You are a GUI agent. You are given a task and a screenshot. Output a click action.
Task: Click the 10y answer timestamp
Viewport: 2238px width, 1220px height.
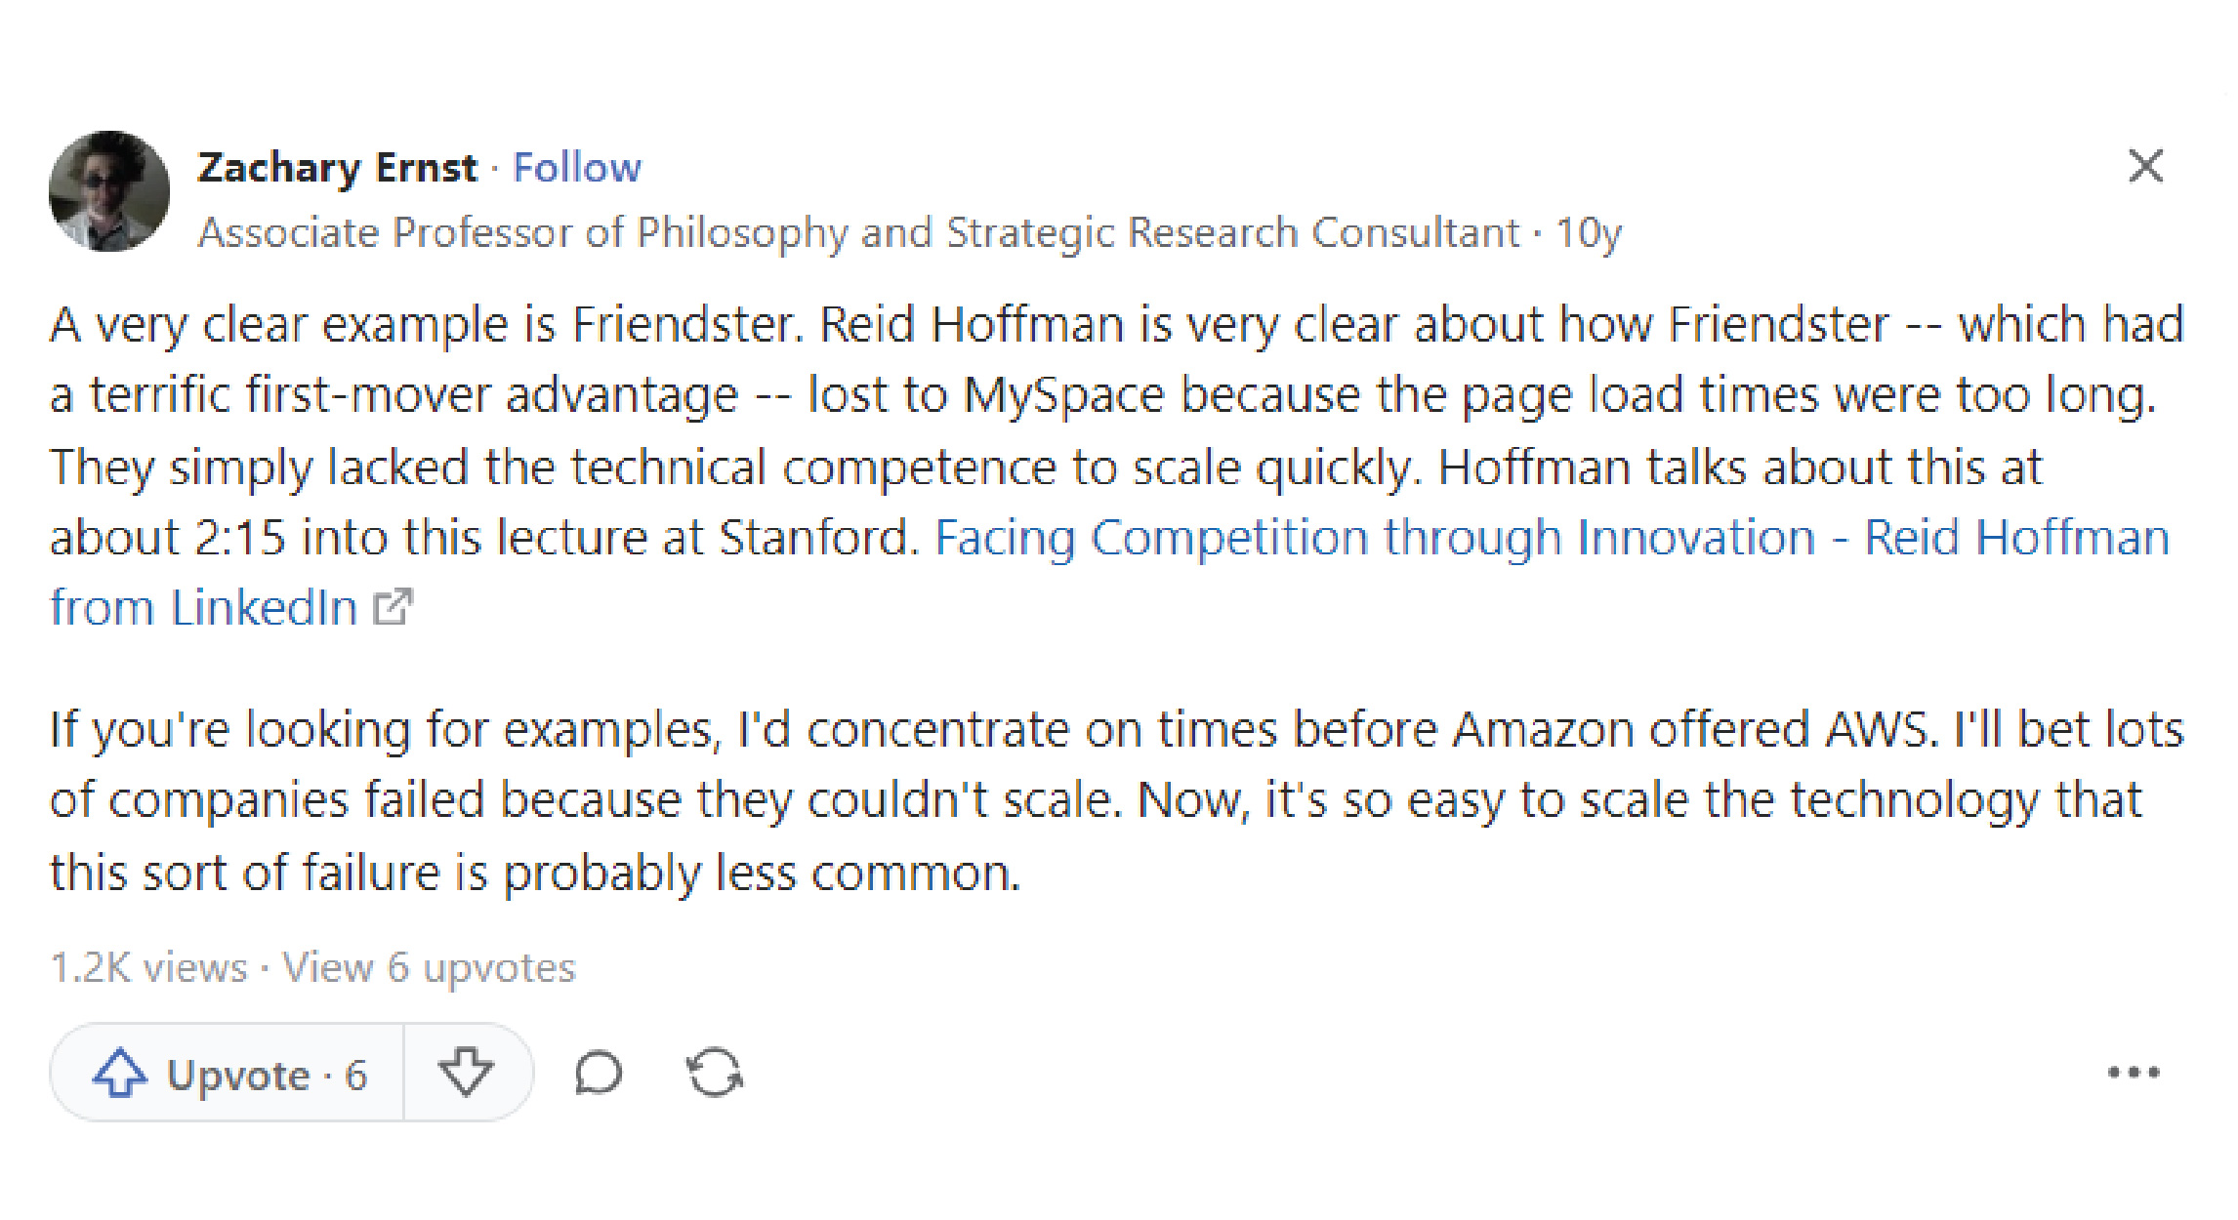point(1588,233)
